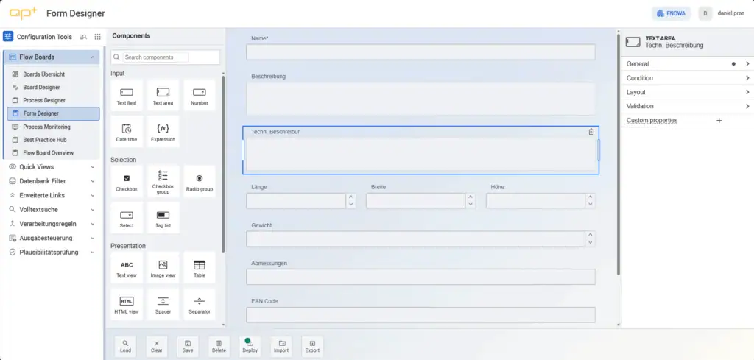Add a custom property with plus
Image resolution: width=754 pixels, height=360 pixels.
(719, 120)
